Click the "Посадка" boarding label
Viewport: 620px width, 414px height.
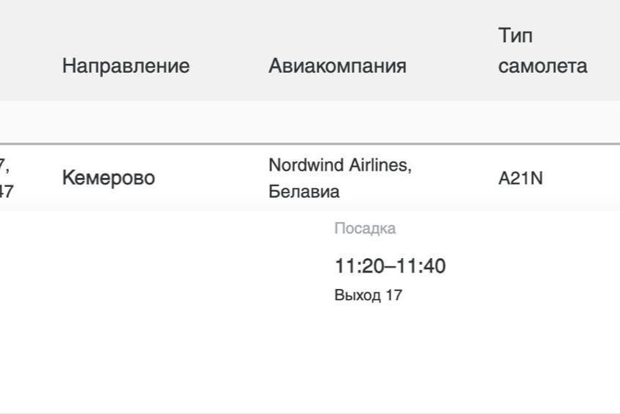tap(365, 229)
